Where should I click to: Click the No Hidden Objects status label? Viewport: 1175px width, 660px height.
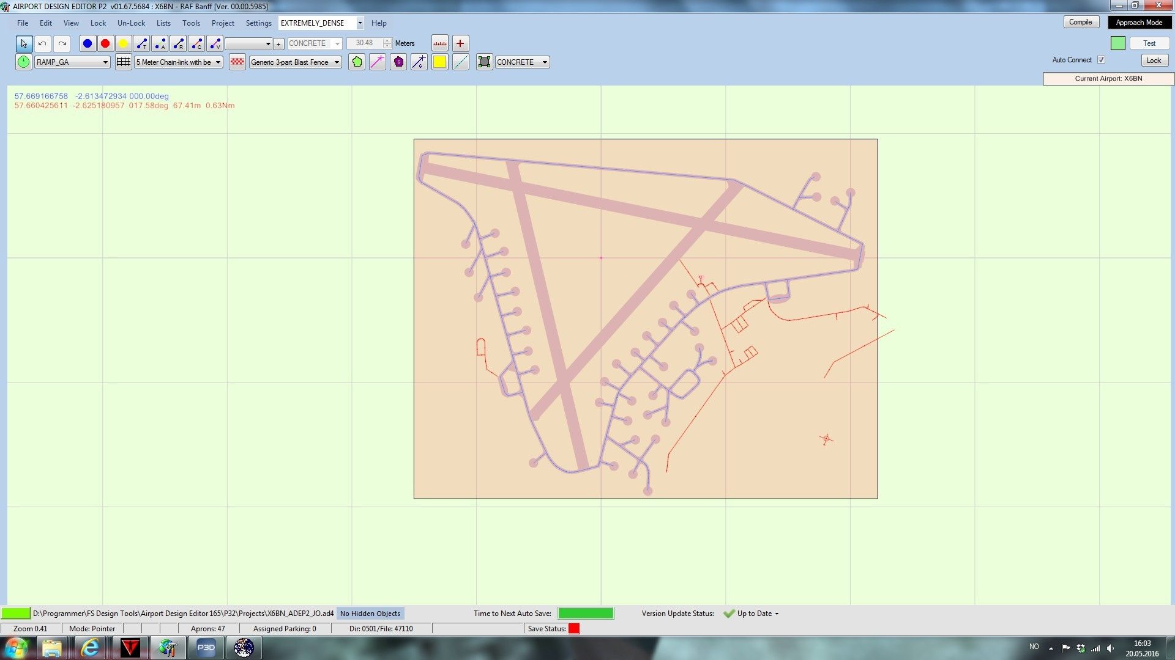point(370,614)
